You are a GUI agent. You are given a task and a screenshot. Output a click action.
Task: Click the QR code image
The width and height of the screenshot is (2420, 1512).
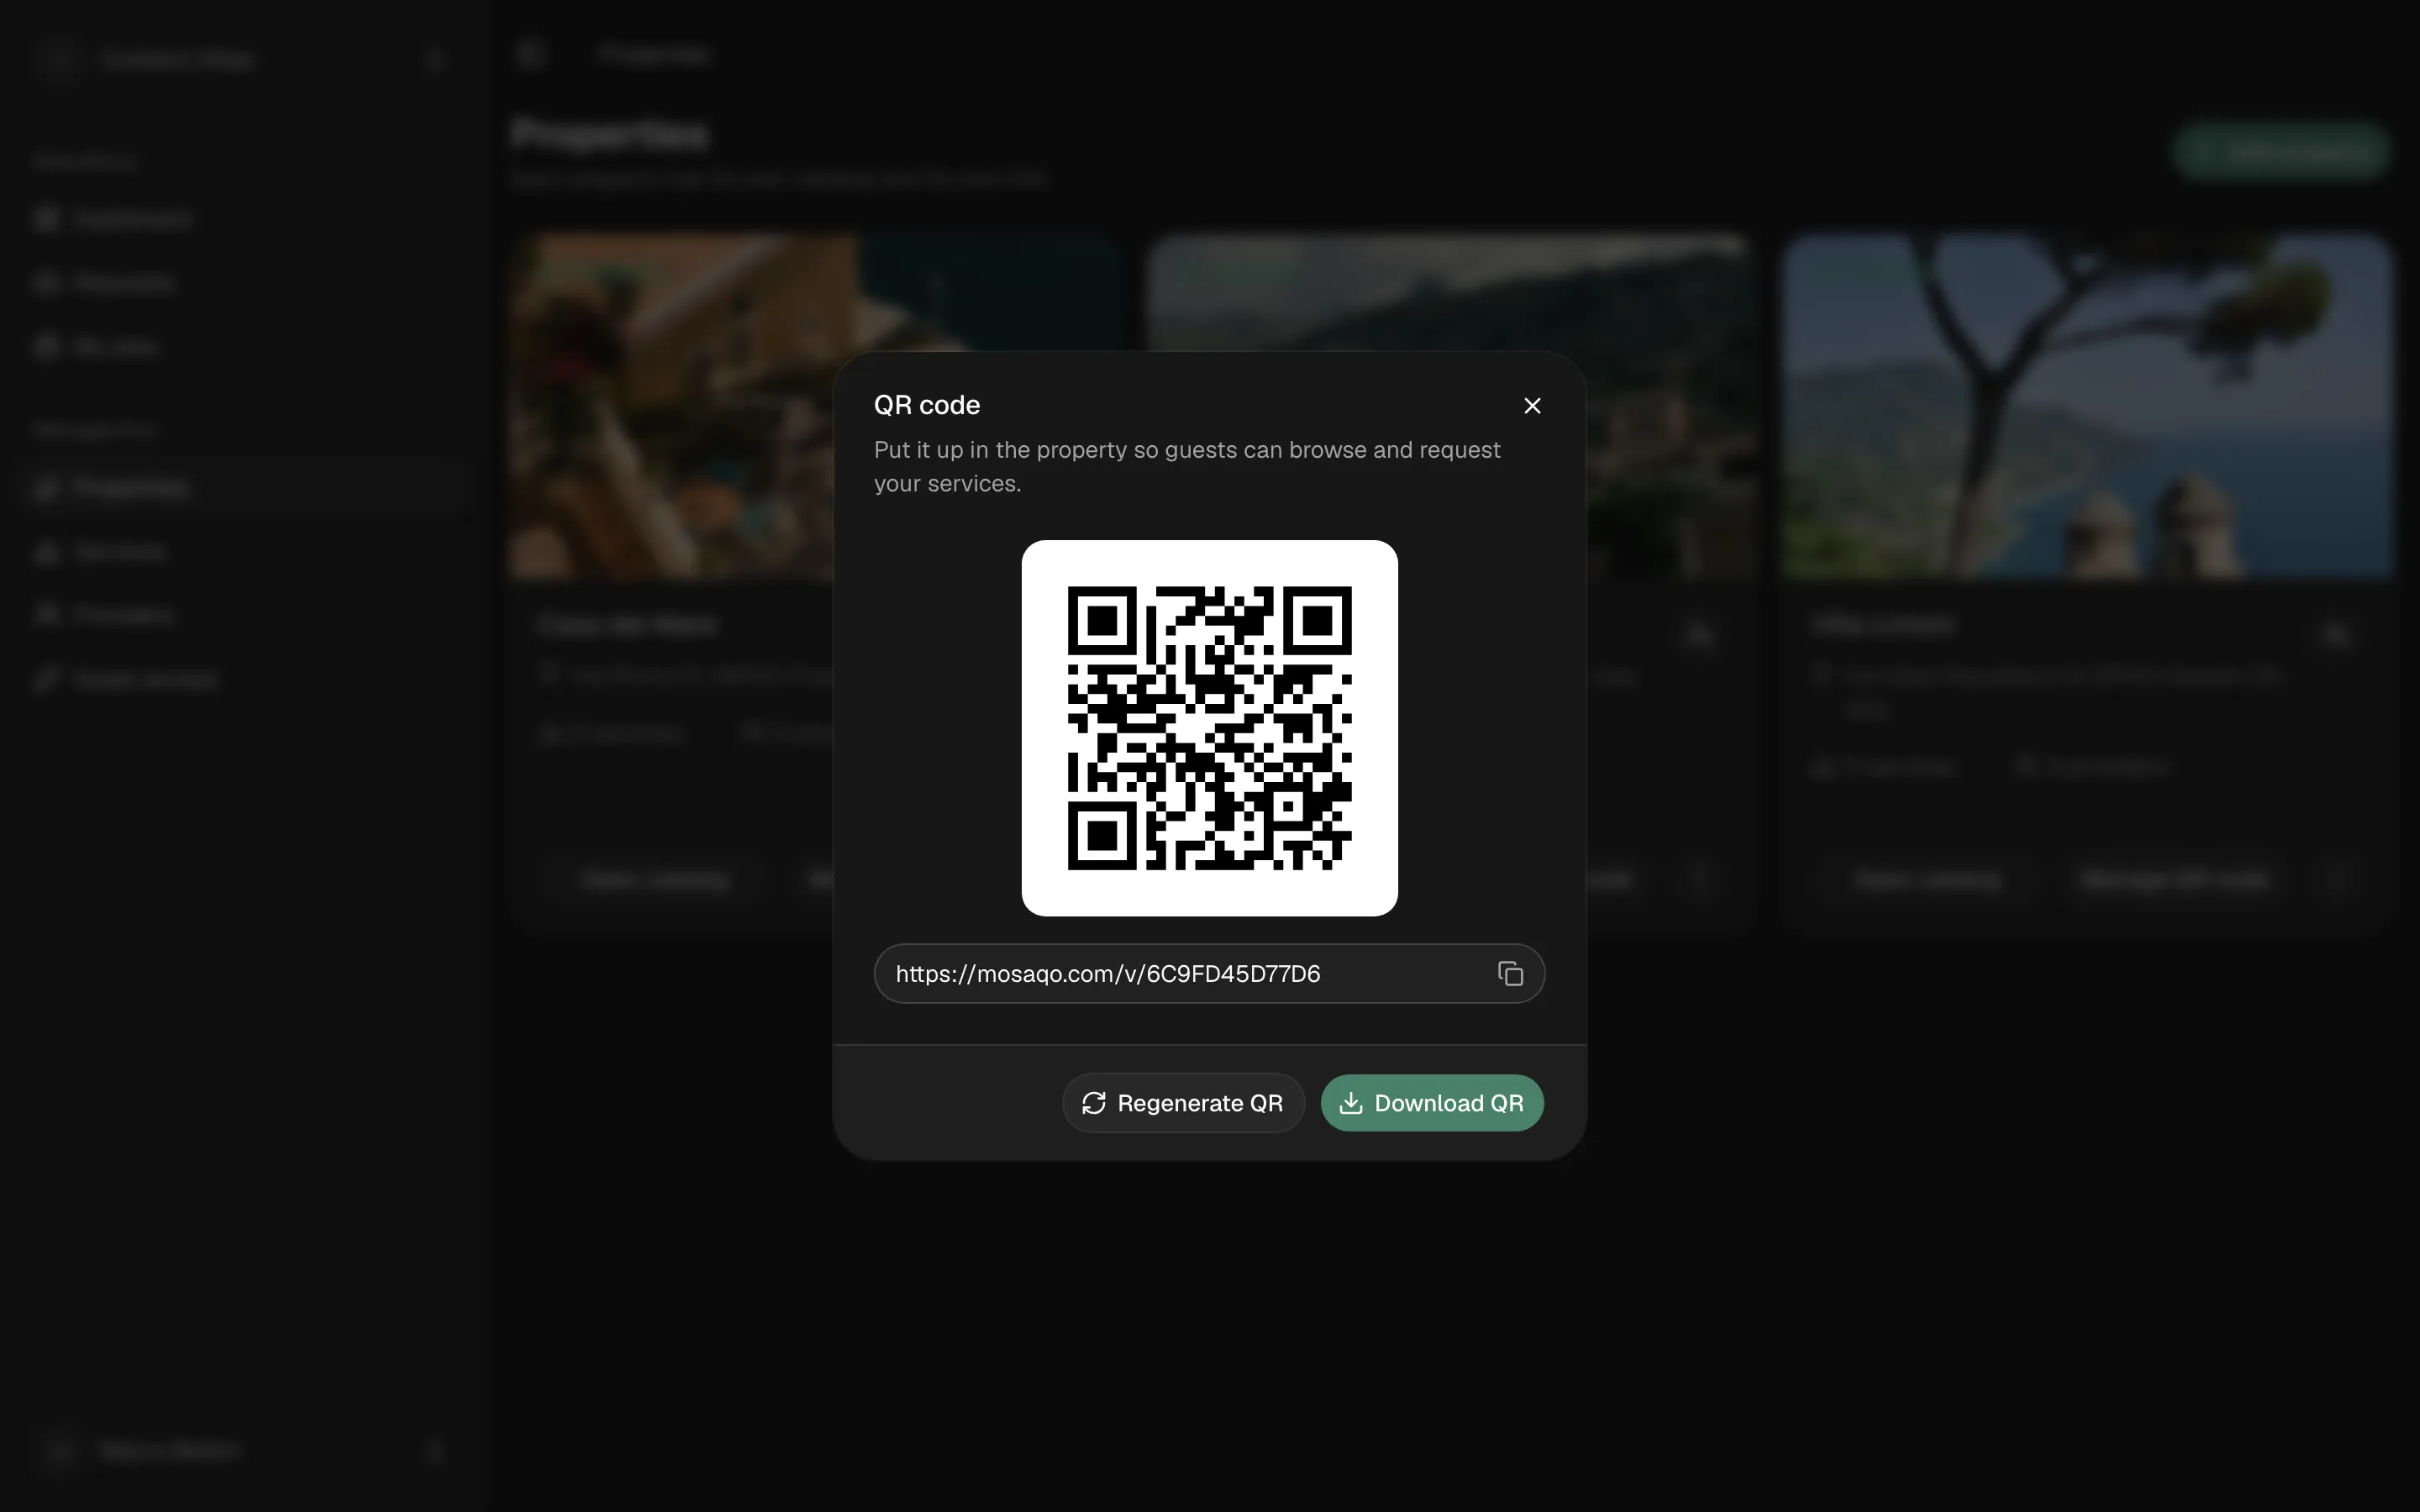tap(1209, 728)
